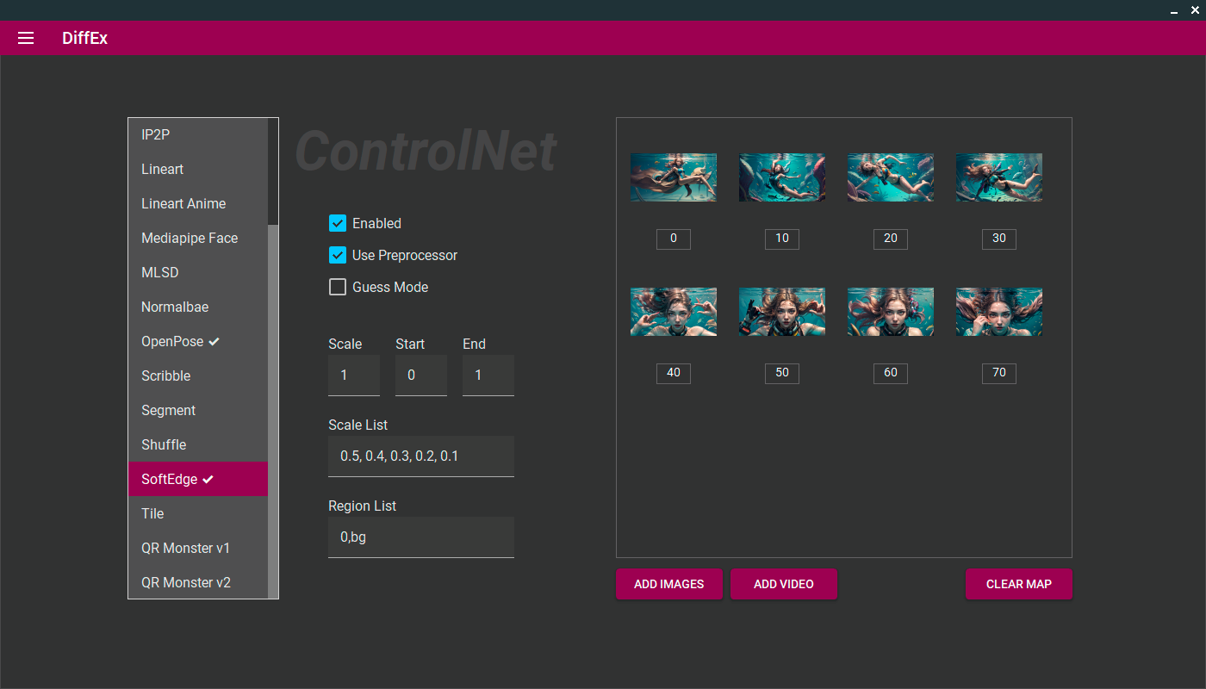Edit the frame number field showing 40

click(674, 373)
